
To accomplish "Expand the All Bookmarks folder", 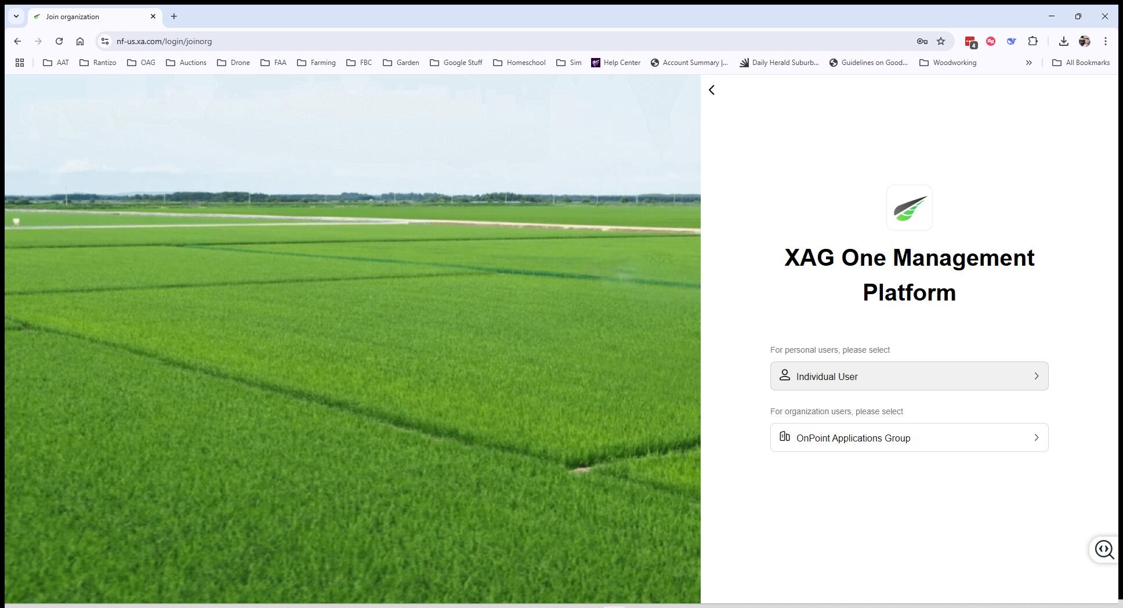I will 1081,63.
